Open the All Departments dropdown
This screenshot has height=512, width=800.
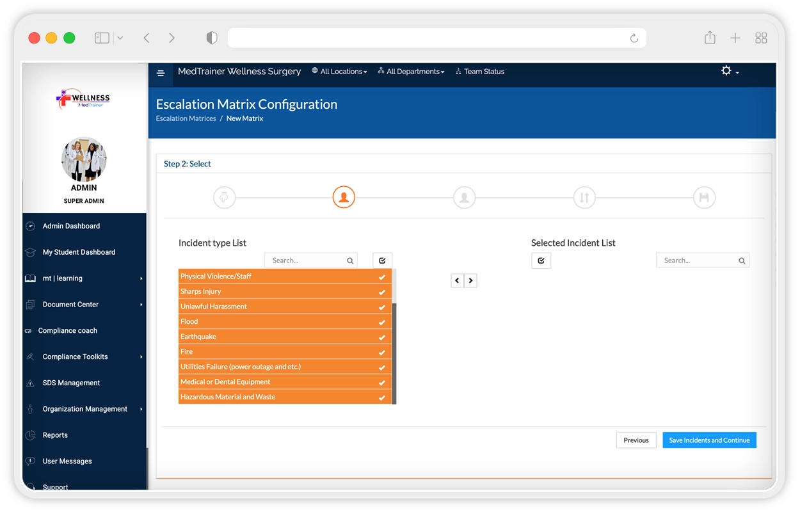coord(411,72)
